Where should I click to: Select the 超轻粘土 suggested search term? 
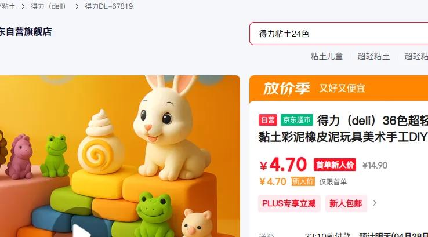pyautogui.click(x=373, y=56)
